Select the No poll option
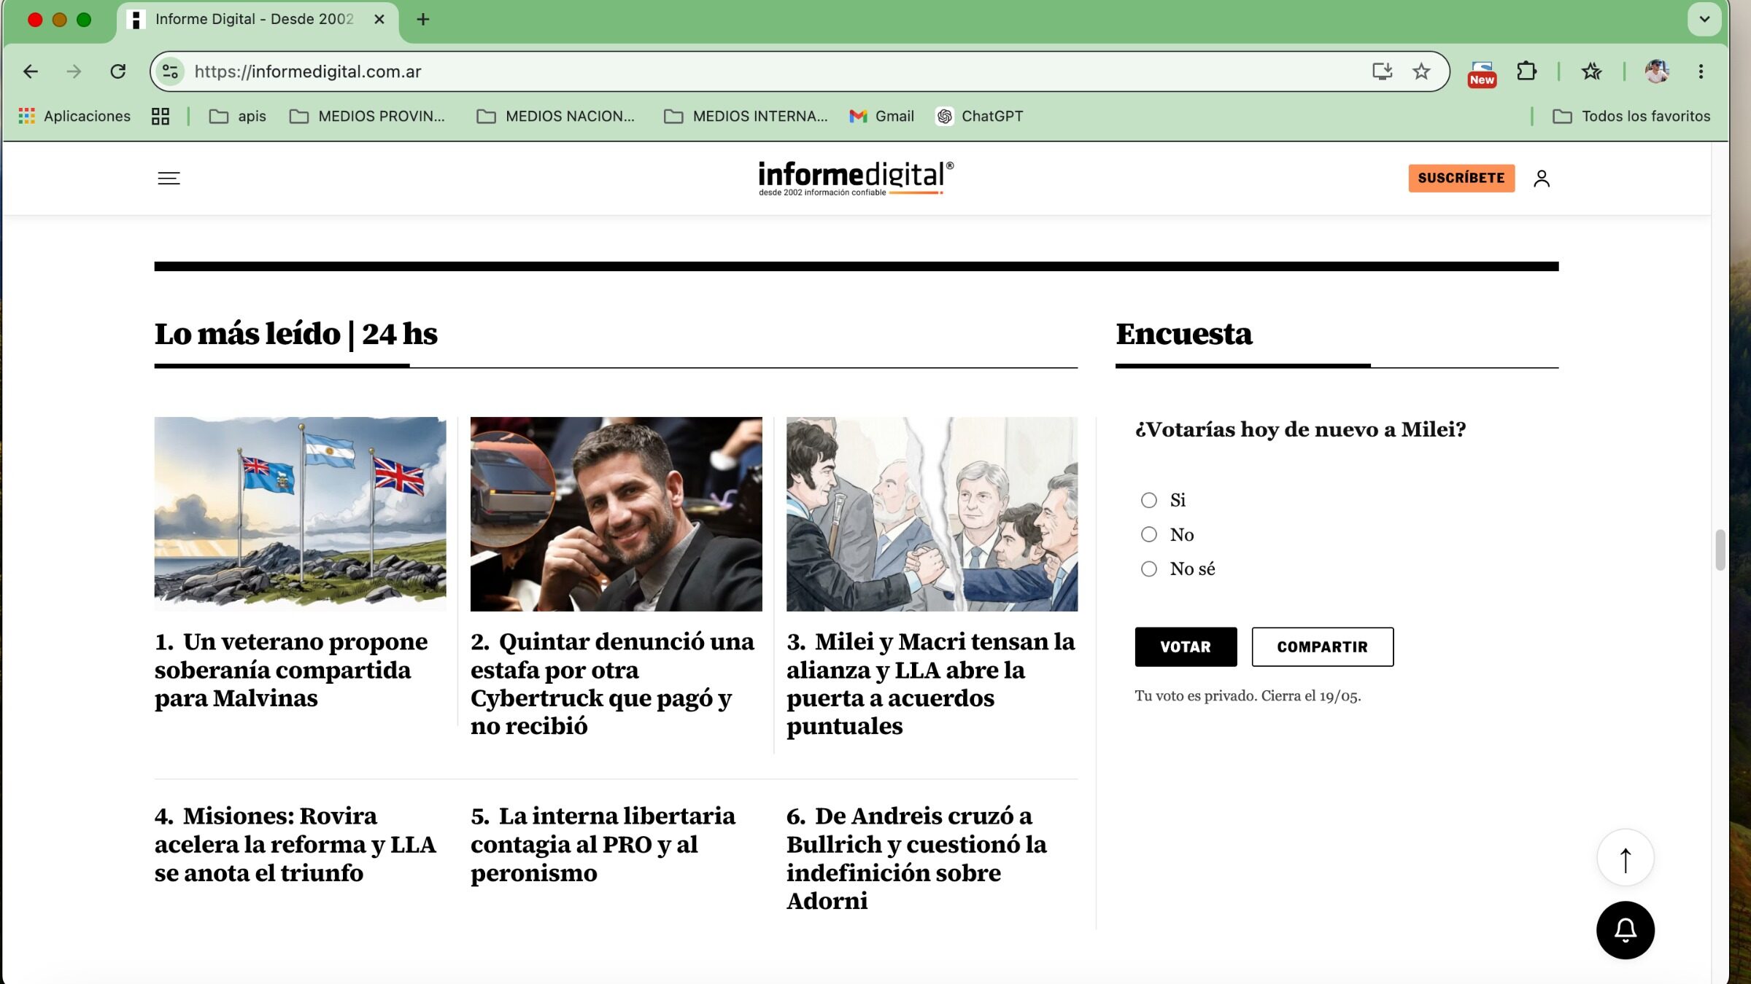This screenshot has height=984, width=1751. tap(1149, 534)
